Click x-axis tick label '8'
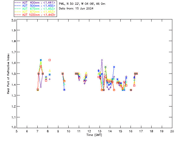This screenshot has width=177, height=142. tap(48, 131)
